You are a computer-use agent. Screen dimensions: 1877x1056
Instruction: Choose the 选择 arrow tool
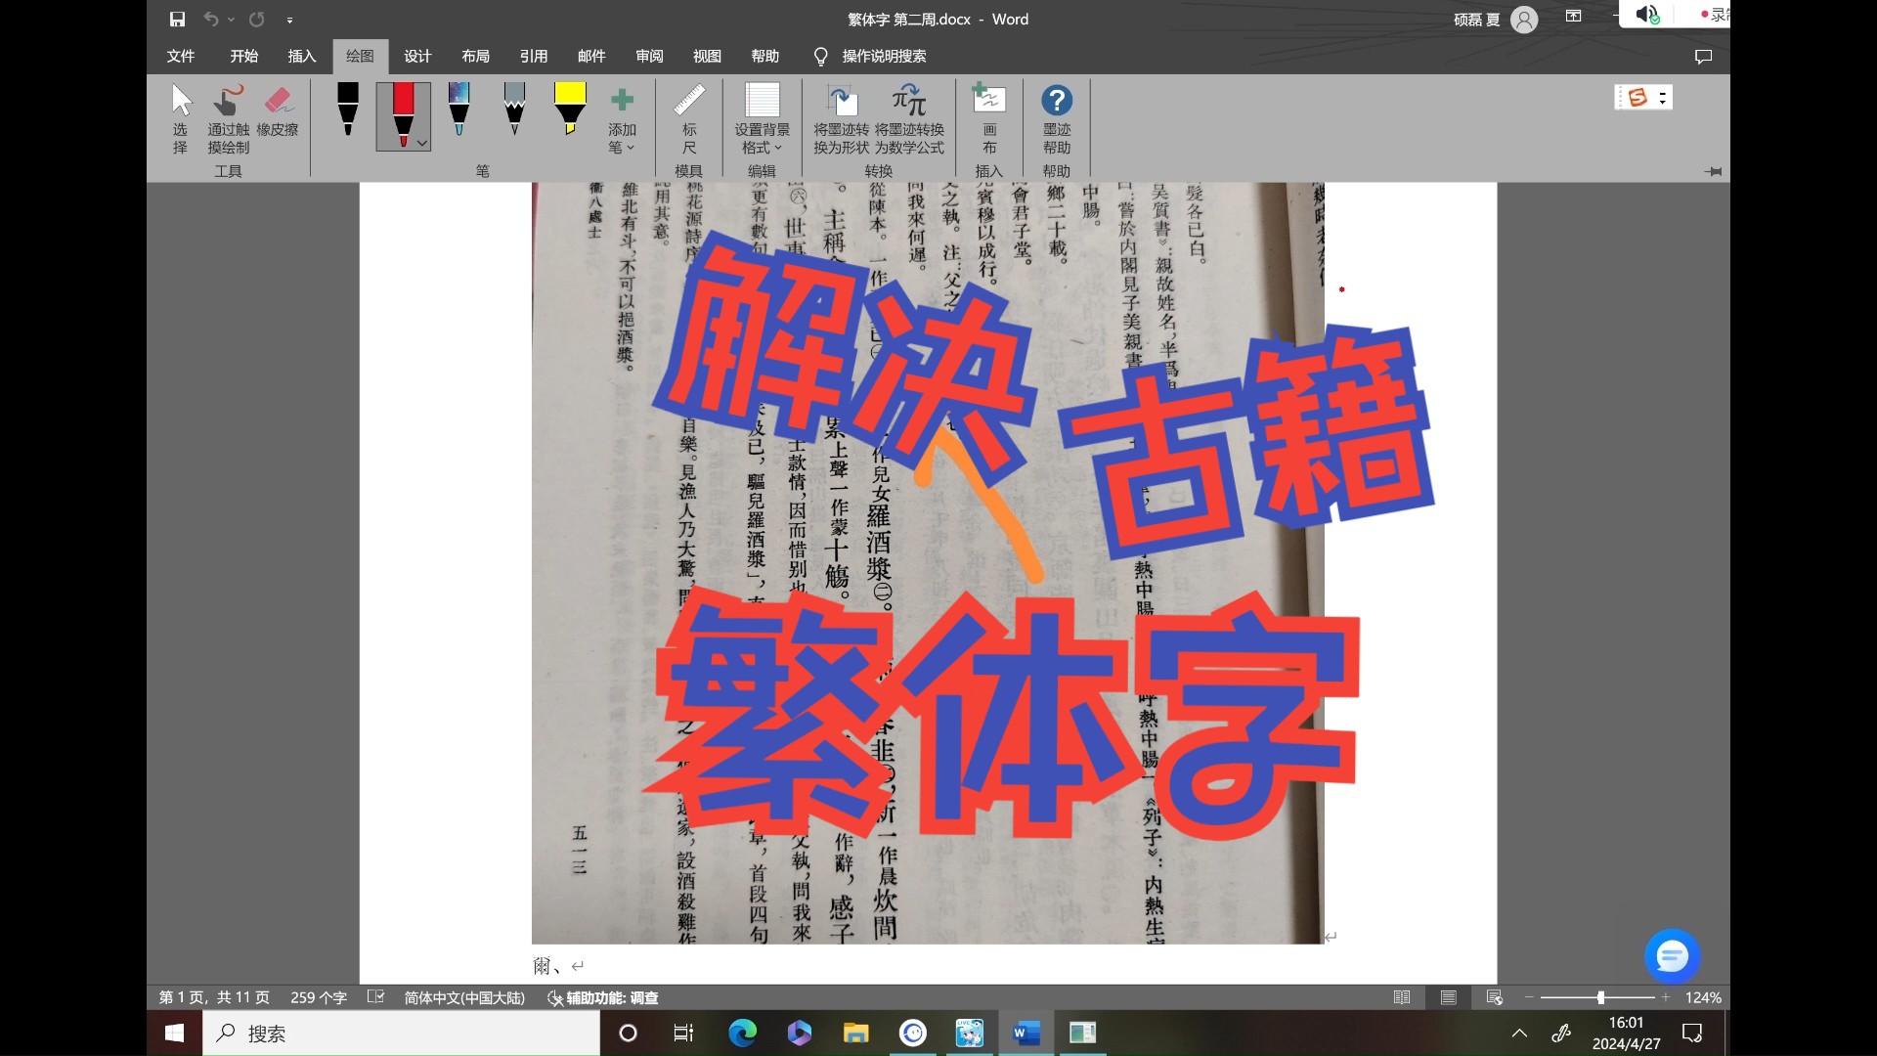click(181, 117)
